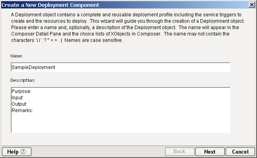The height and width of the screenshot is (158, 257).
Task: Click the 'Names are case sensitive' text
Action: pyautogui.click(x=93, y=40)
